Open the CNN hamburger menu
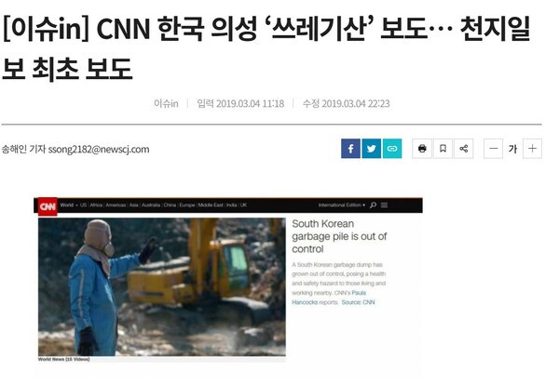Viewport: 559px width, 383px height. 384,205
